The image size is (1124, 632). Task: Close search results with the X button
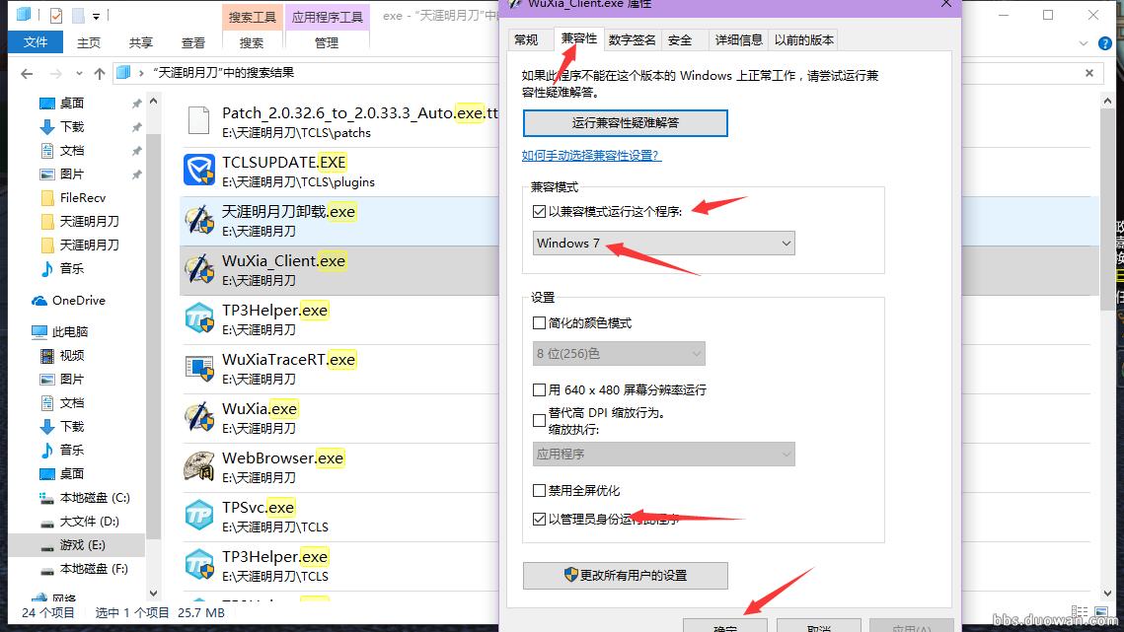pyautogui.click(x=1088, y=73)
